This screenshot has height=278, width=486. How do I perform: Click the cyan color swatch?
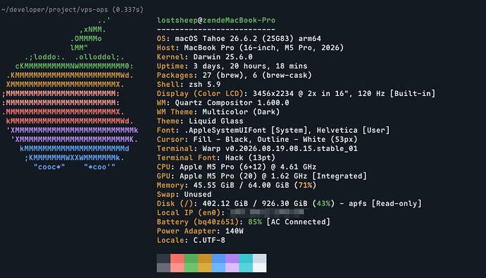(246, 263)
